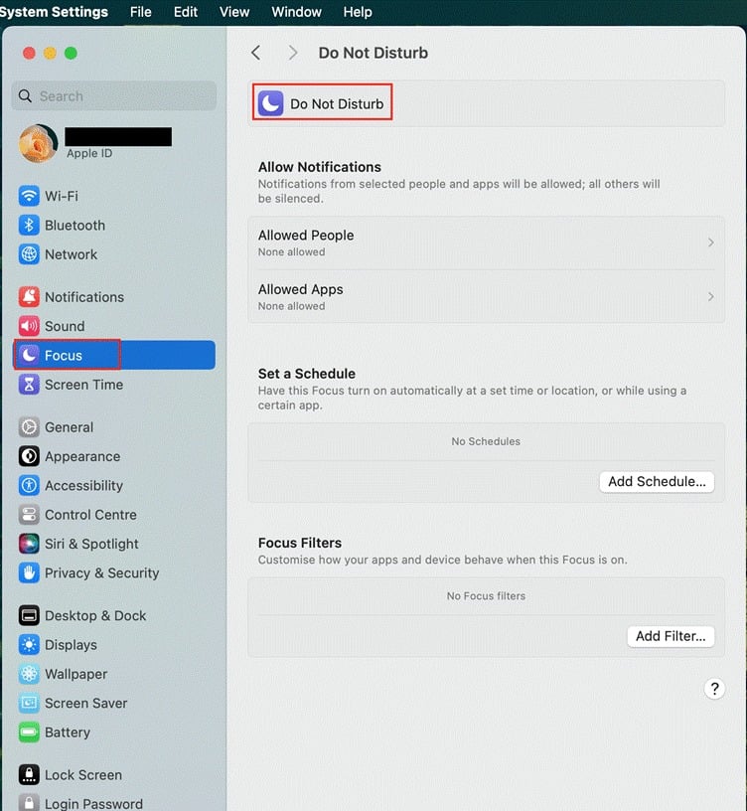Open the Lock Screen padlock icon
The height and width of the screenshot is (811, 747).
click(29, 775)
